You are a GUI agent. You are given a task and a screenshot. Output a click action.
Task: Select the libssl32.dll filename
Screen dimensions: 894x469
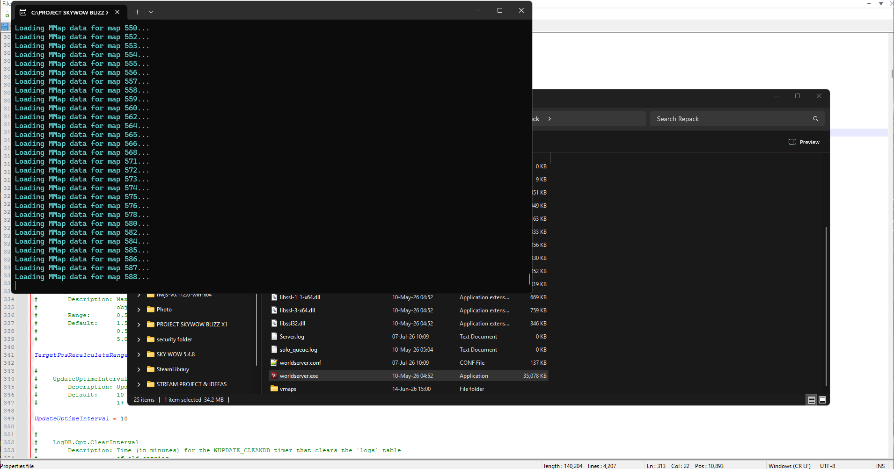pos(293,324)
